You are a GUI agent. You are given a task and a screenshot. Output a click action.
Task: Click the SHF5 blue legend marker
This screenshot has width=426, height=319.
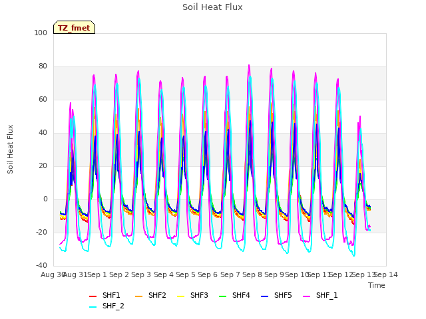[264, 296]
